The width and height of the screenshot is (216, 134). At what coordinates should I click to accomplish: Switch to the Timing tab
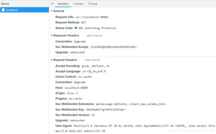point(93,4)
